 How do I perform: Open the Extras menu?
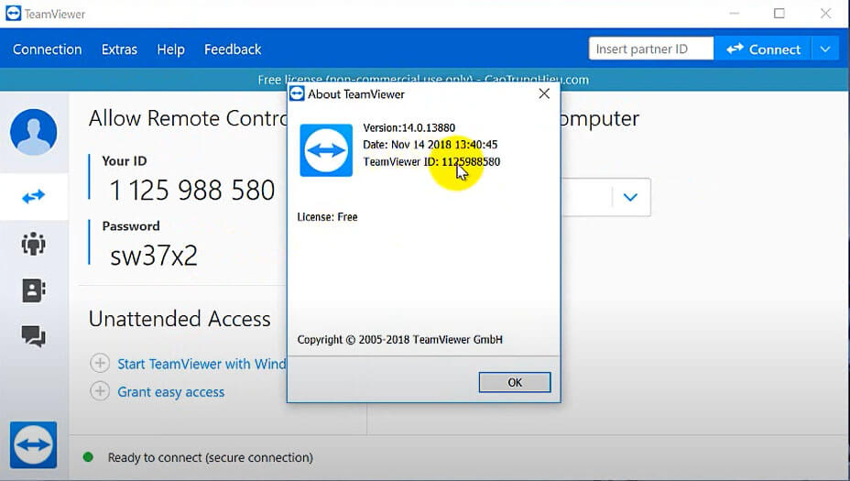point(119,49)
